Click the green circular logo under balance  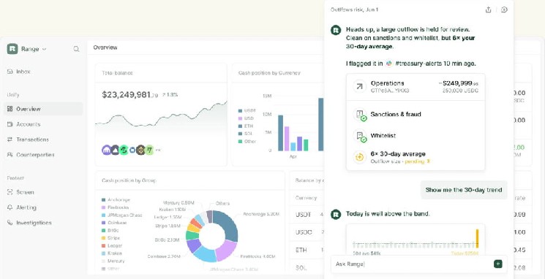124,150
